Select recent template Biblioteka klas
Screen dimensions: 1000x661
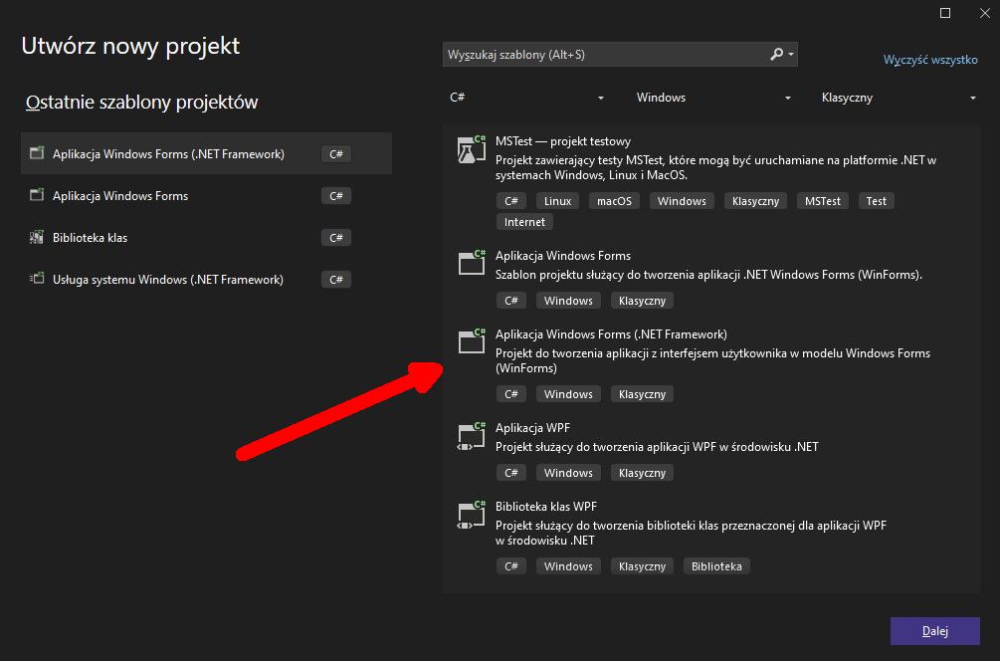[x=206, y=237]
